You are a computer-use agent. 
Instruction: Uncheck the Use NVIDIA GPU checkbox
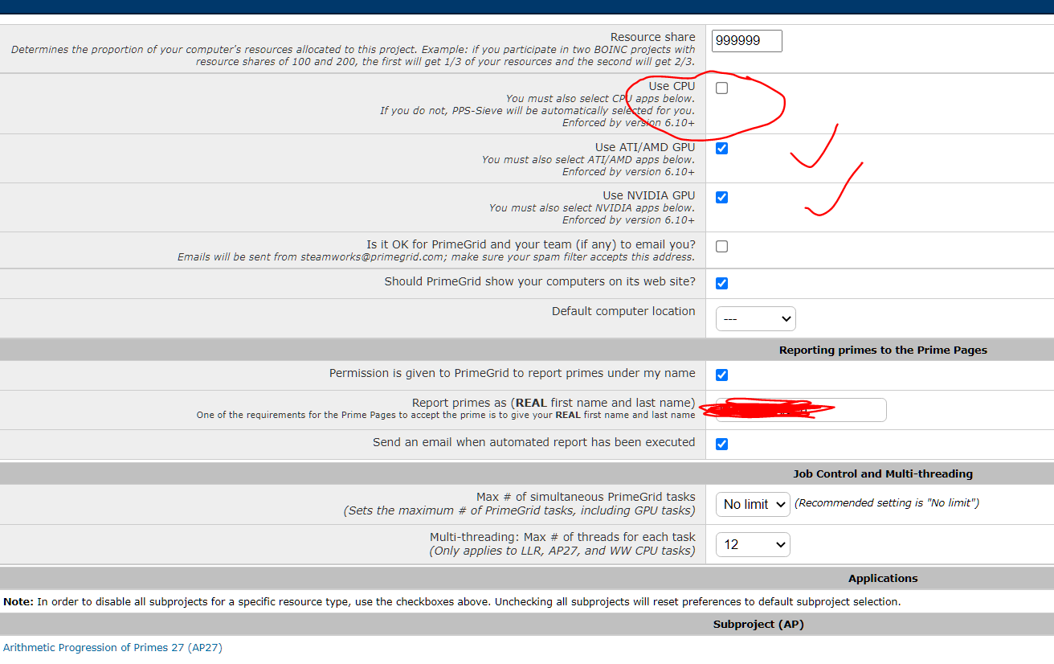point(721,198)
